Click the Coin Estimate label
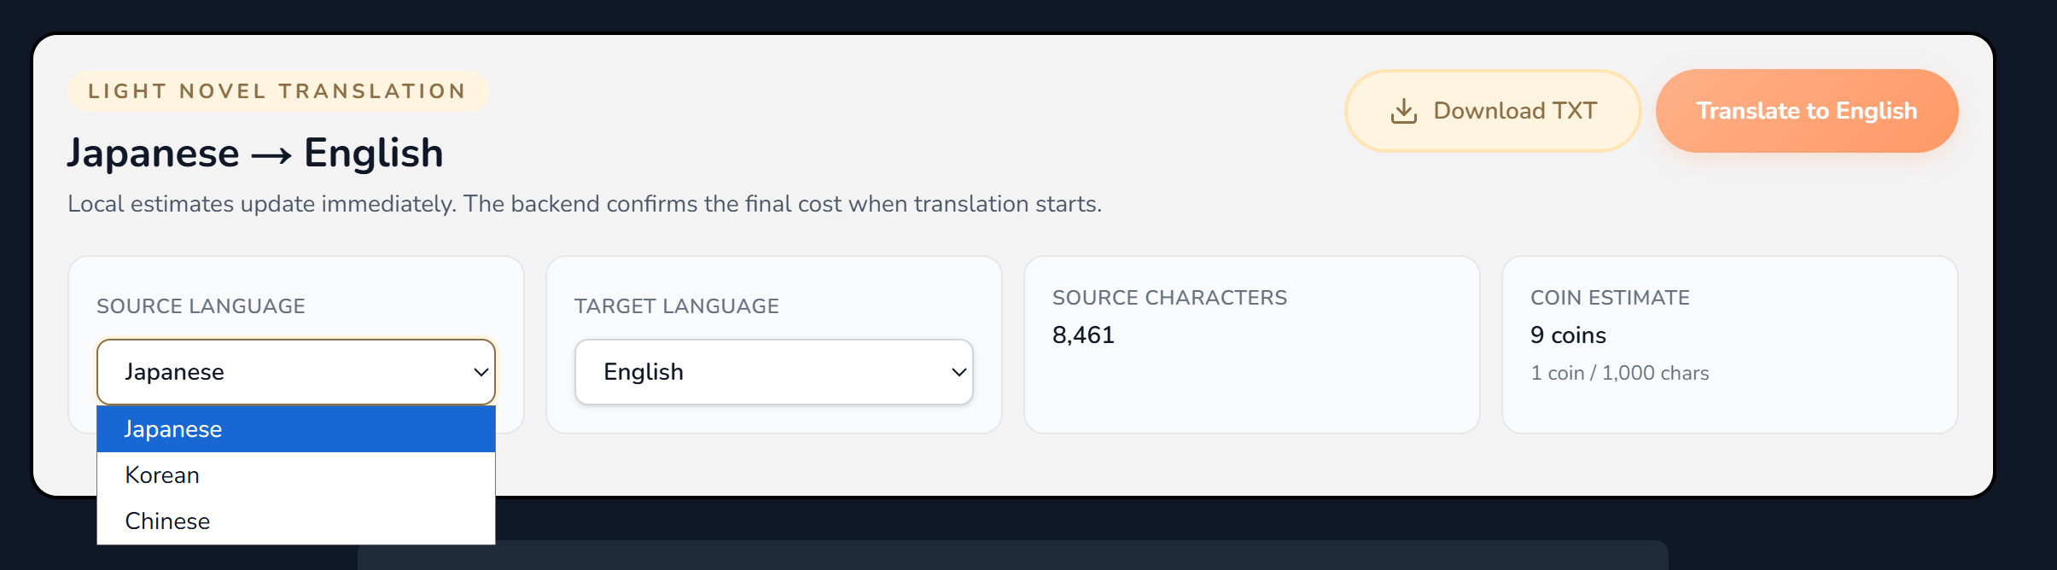The height and width of the screenshot is (570, 2057). tap(1610, 298)
